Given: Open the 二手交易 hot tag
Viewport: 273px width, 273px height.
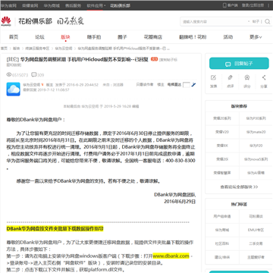Looking at the screenshot, I should pyautogui.click(x=256, y=243).
